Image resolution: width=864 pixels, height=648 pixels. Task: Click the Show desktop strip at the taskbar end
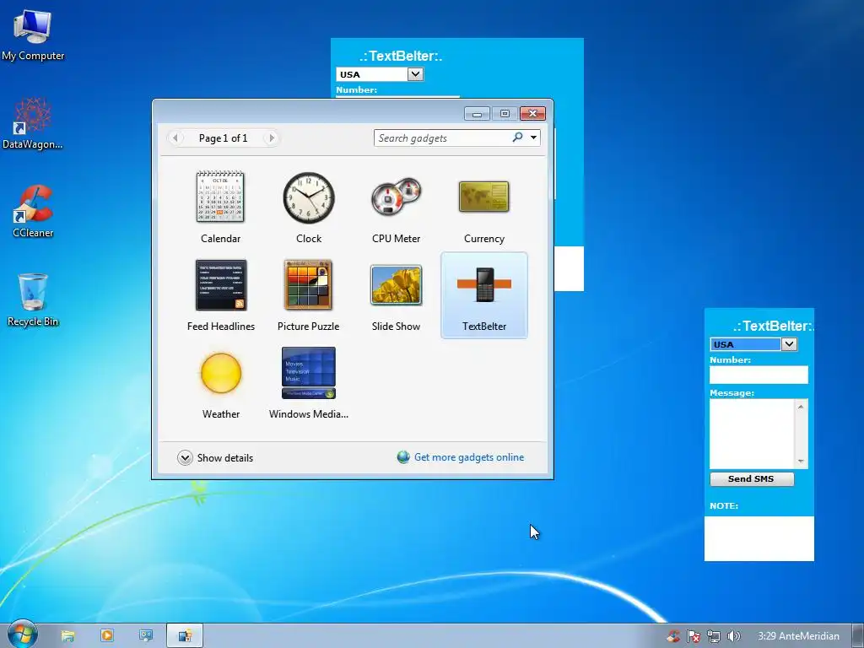(x=858, y=636)
